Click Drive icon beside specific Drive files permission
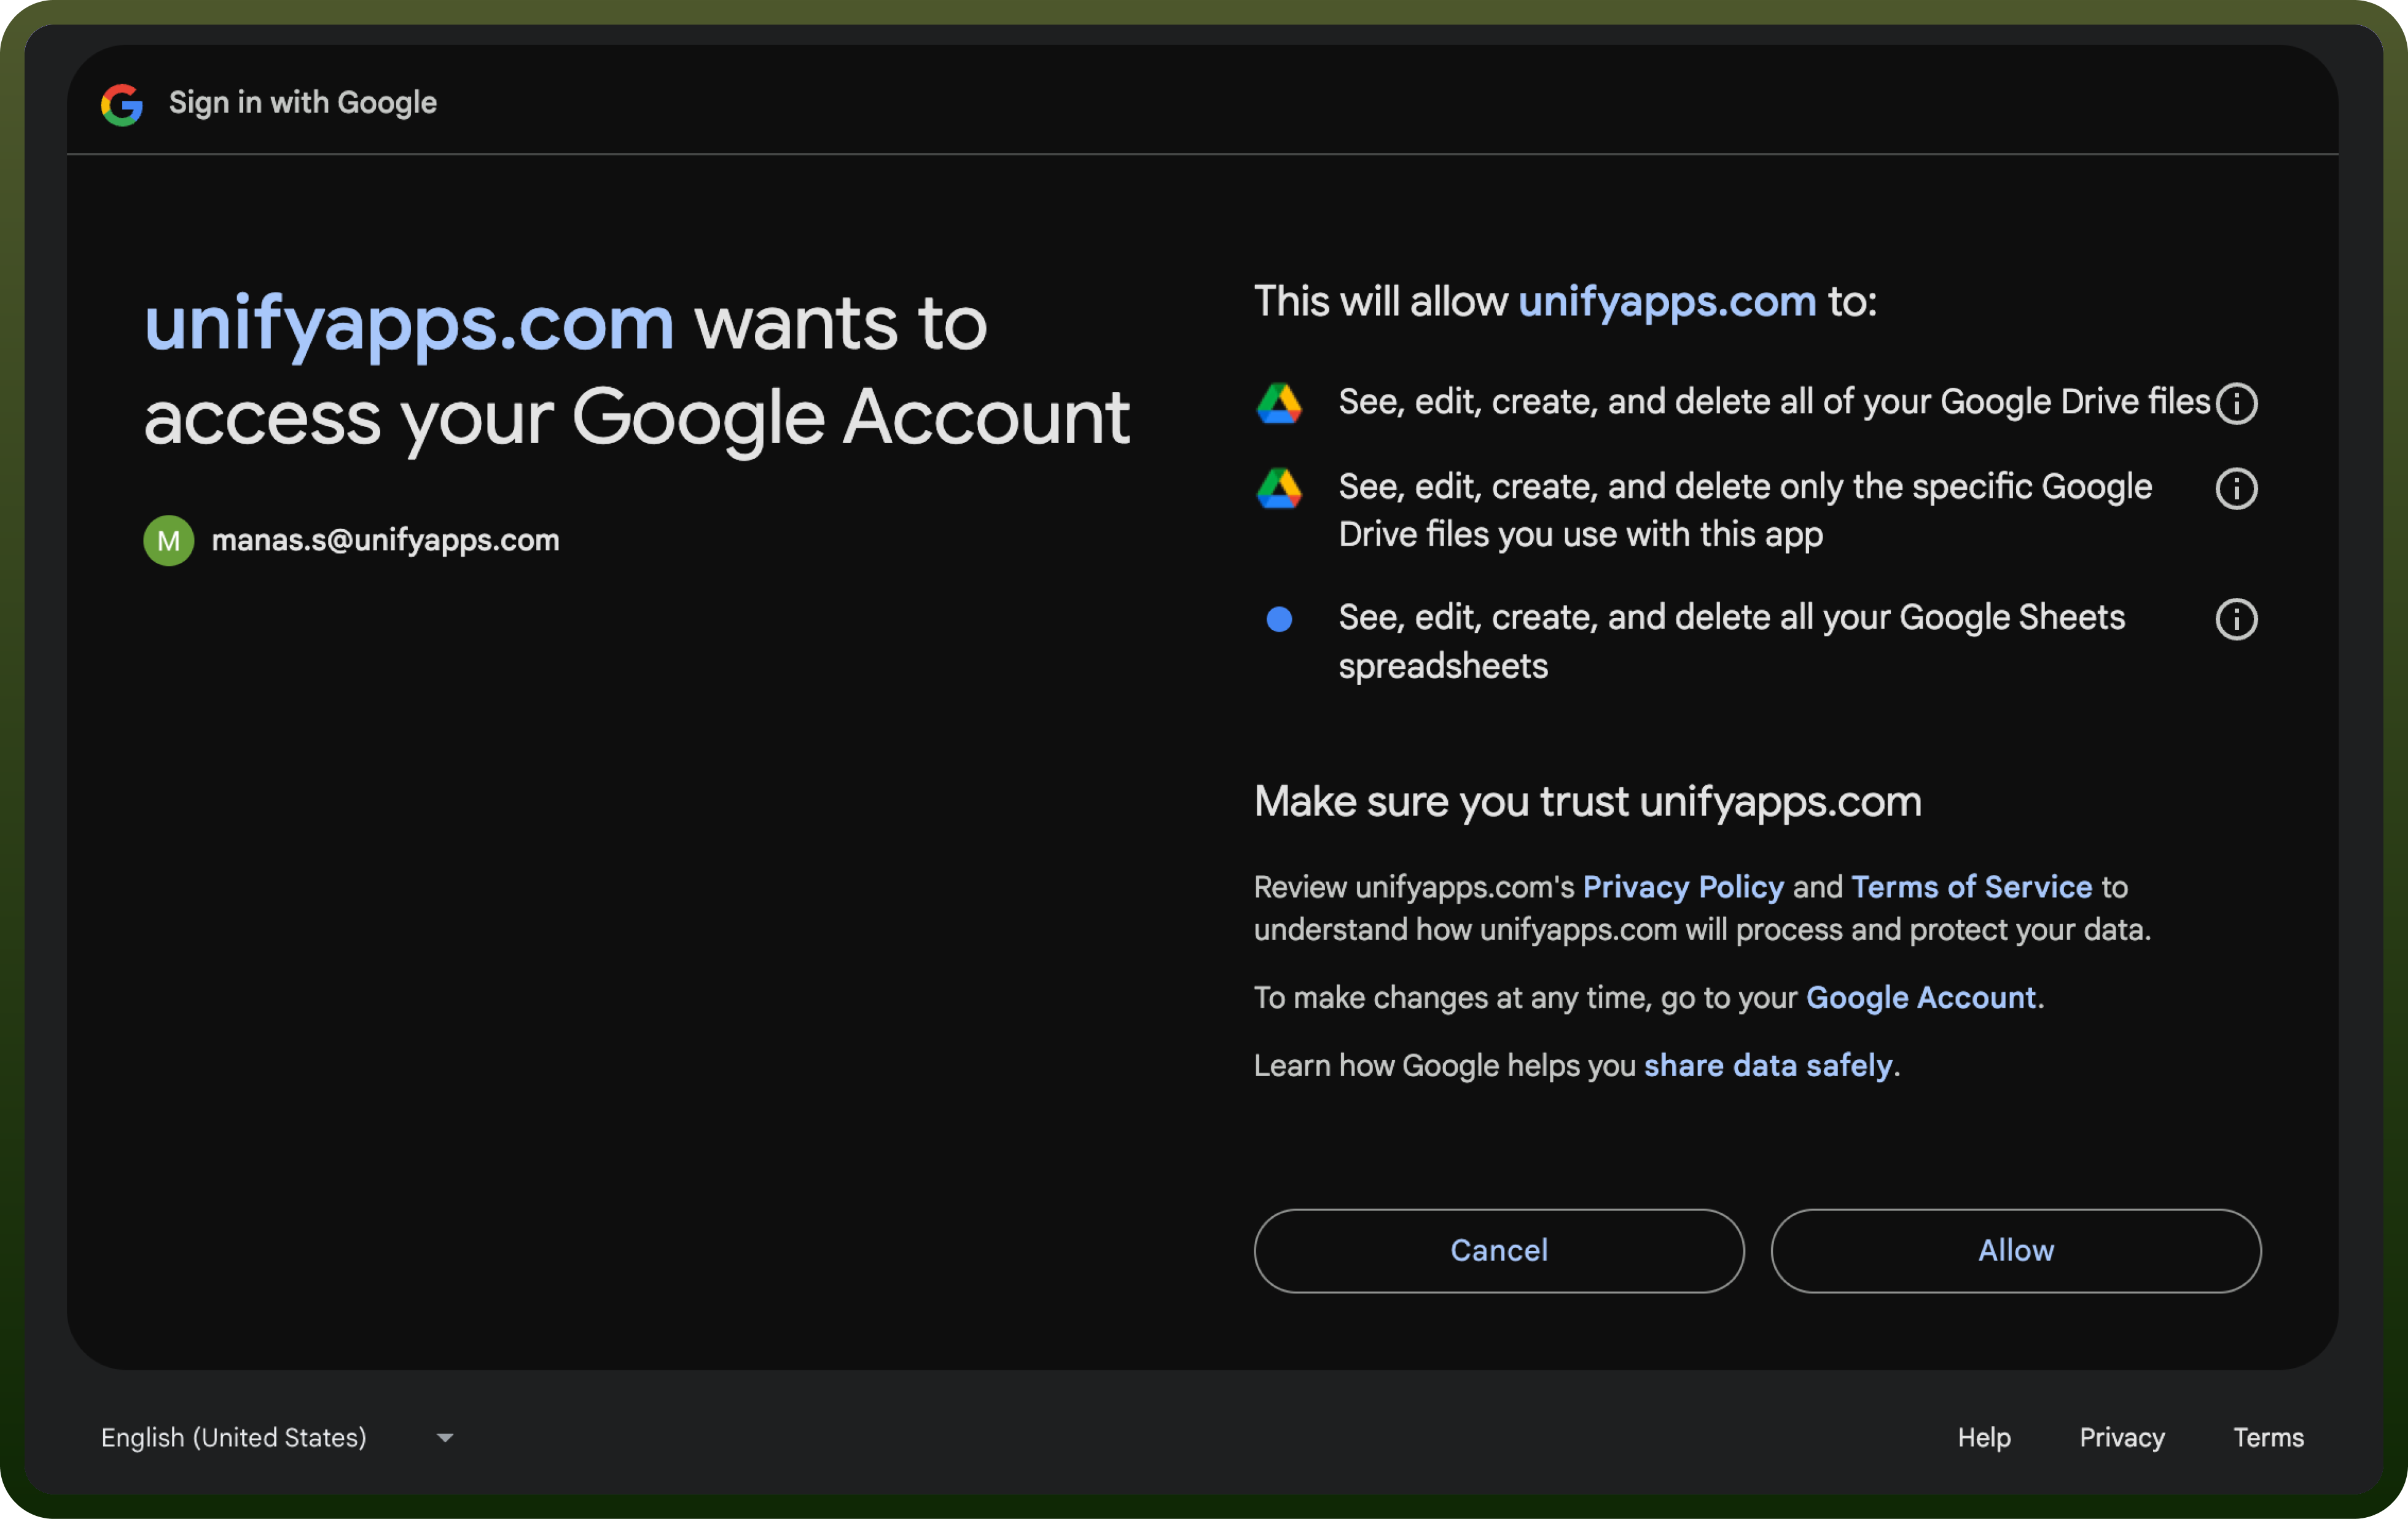 pyautogui.click(x=1279, y=488)
